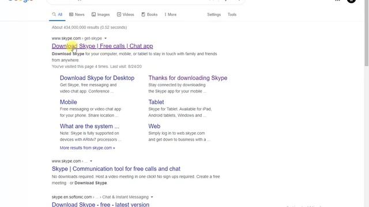Viewport: 369px width, 207px height.
Task: Click the Google logo
Action: click(x=21, y=1)
